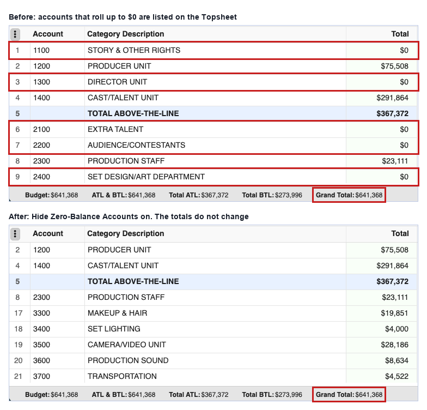This screenshot has width=427, height=410.
Task: Click the Total column header in the Before table
Action: 400,34
